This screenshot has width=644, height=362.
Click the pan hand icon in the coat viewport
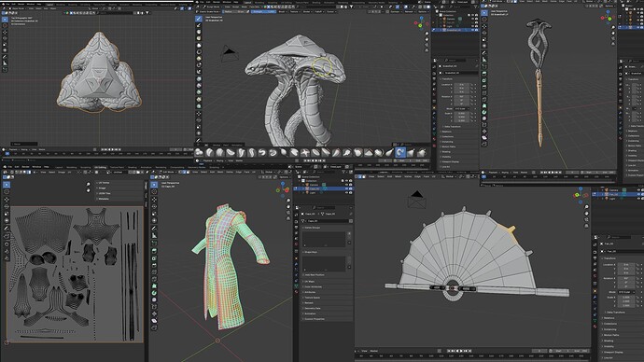(288, 206)
